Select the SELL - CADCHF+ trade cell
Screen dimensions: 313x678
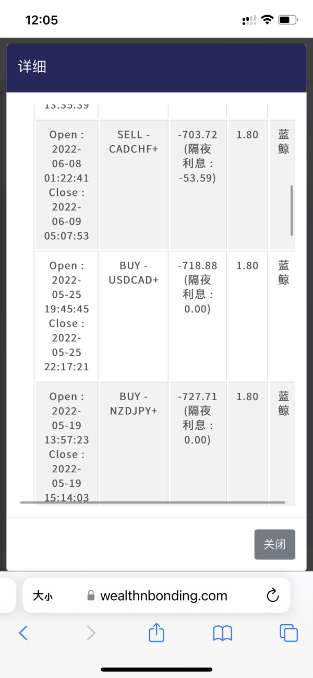pos(134,142)
